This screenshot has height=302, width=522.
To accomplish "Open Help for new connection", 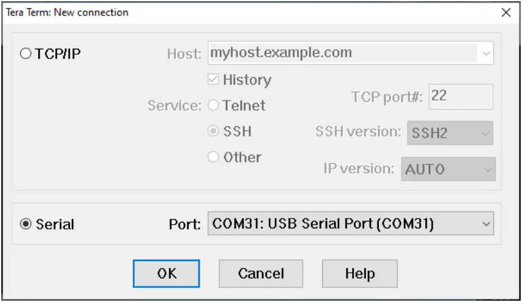I will coord(359,274).
